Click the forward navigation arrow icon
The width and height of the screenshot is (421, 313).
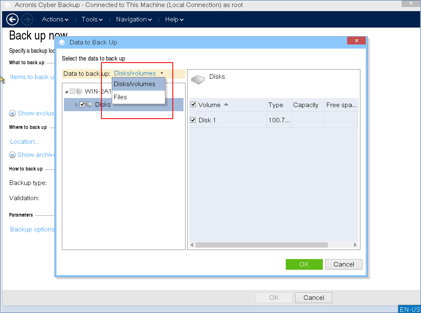pos(27,19)
